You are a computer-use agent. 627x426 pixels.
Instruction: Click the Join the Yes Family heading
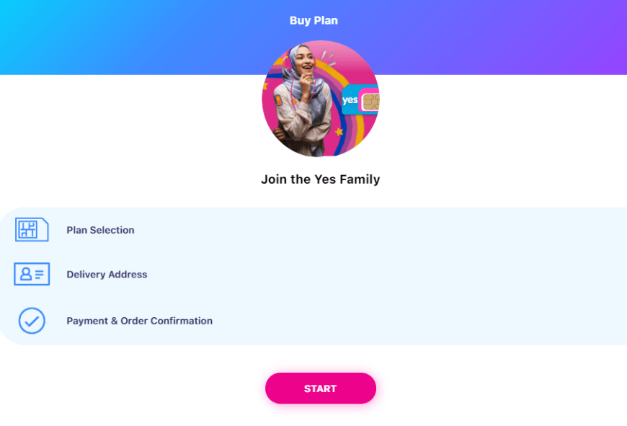(x=320, y=179)
